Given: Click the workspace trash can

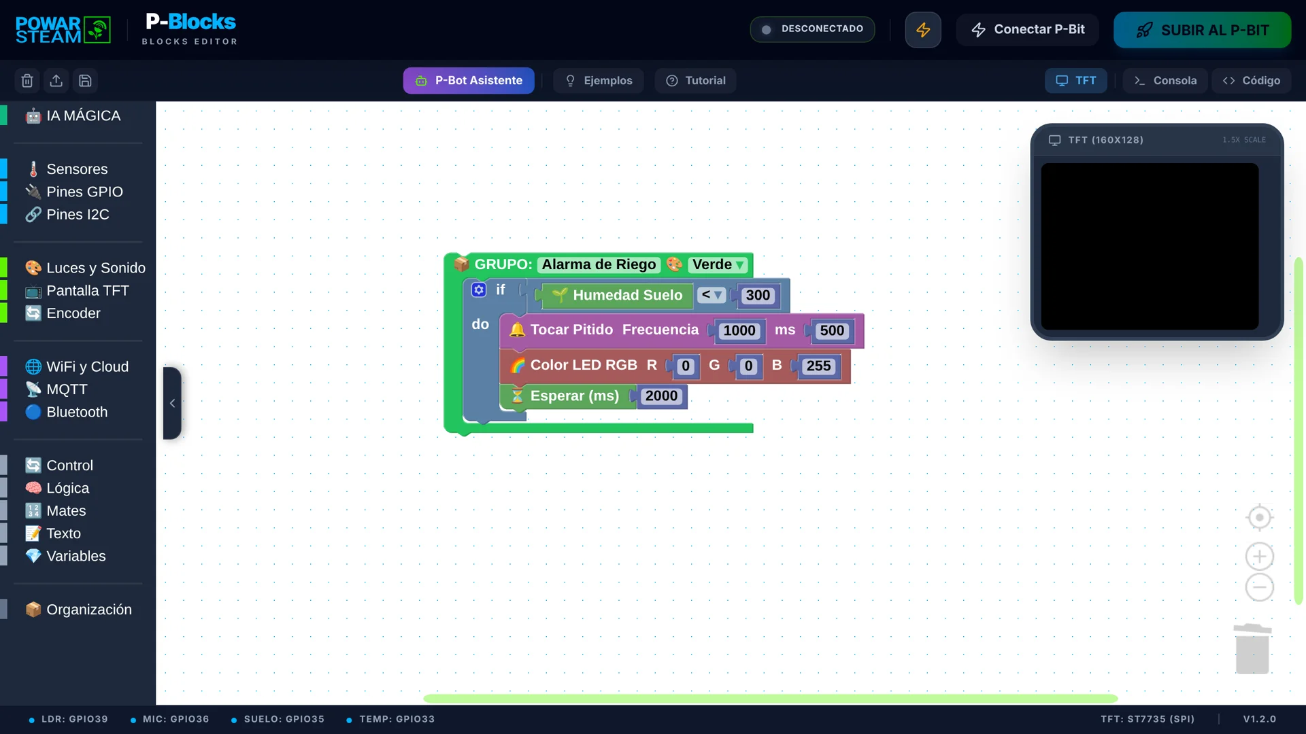Looking at the screenshot, I should (x=1252, y=649).
